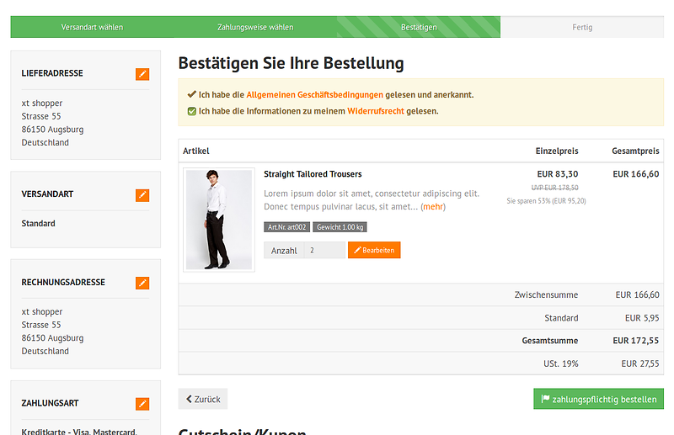Image resolution: width=674 pixels, height=435 pixels.
Task: Edit the Rechnungsadresse with pencil icon
Action: pos(142,283)
